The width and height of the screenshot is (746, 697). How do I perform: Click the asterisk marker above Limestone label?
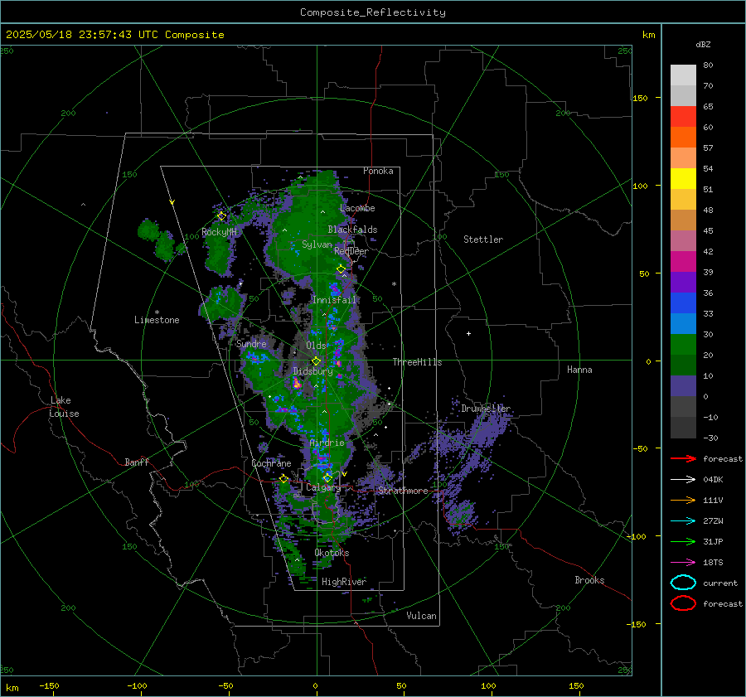157,312
